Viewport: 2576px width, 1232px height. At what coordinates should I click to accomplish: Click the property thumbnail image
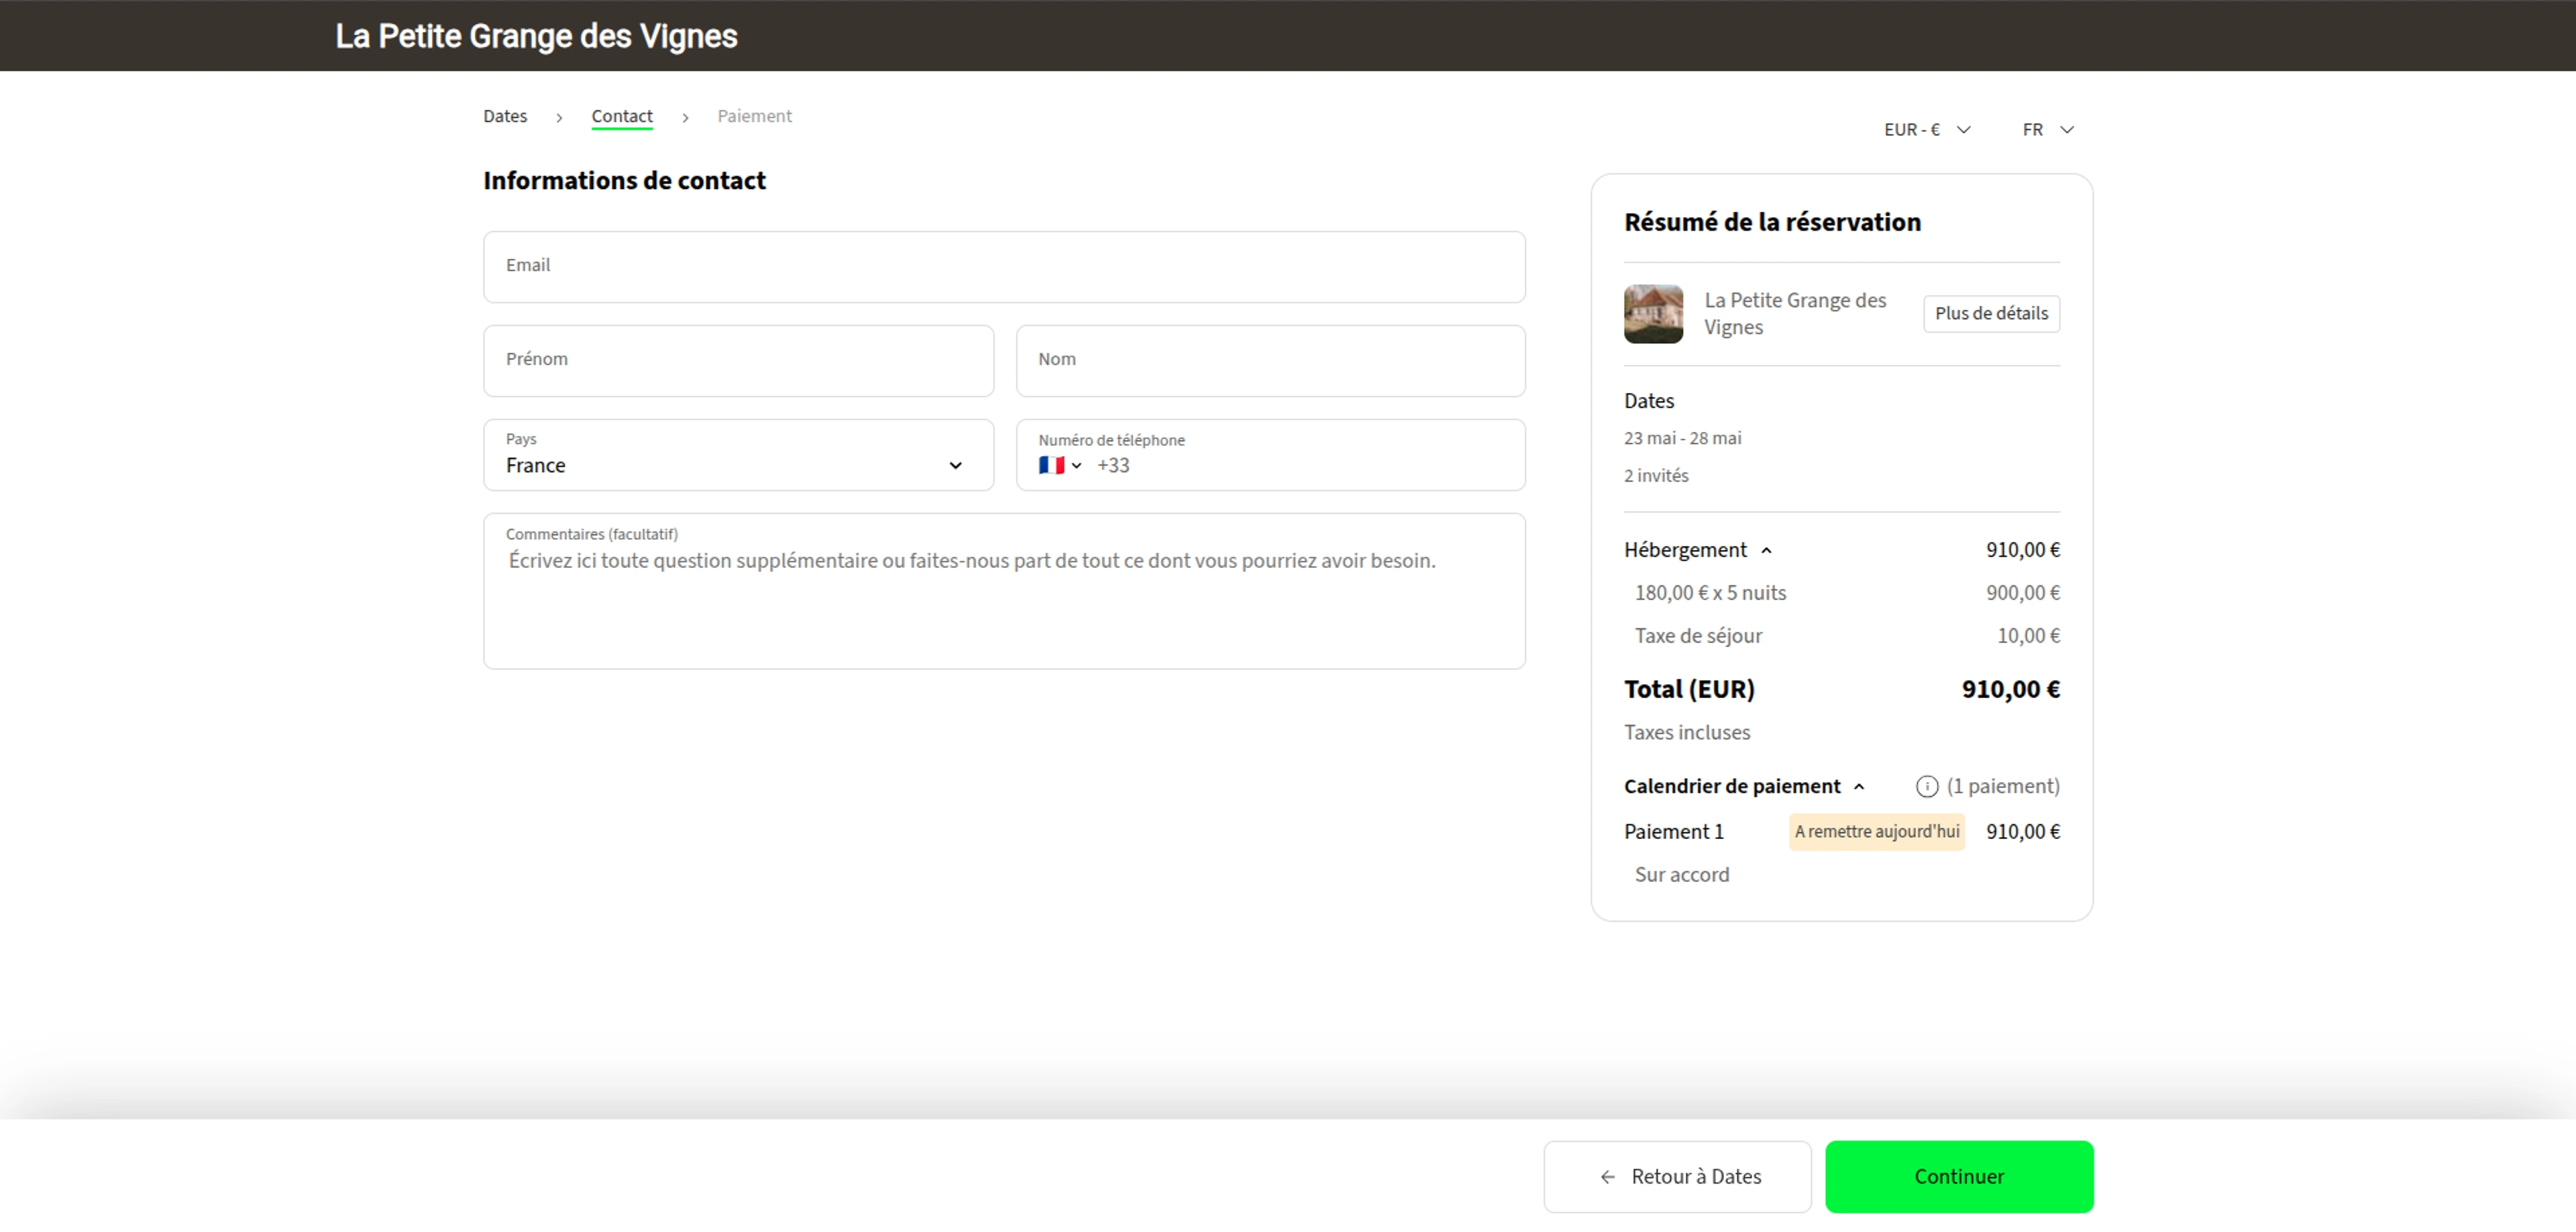click(x=1653, y=314)
